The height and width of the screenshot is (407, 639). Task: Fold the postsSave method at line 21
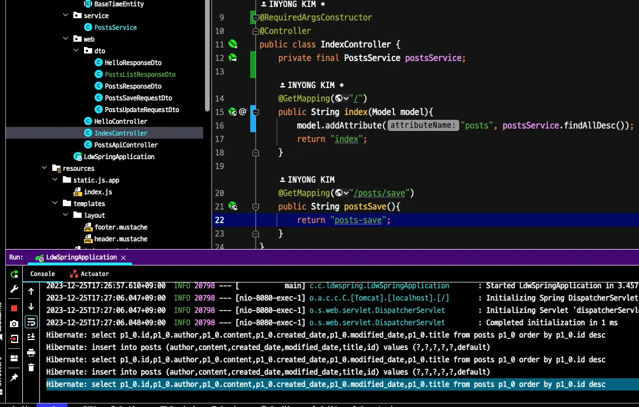255,207
